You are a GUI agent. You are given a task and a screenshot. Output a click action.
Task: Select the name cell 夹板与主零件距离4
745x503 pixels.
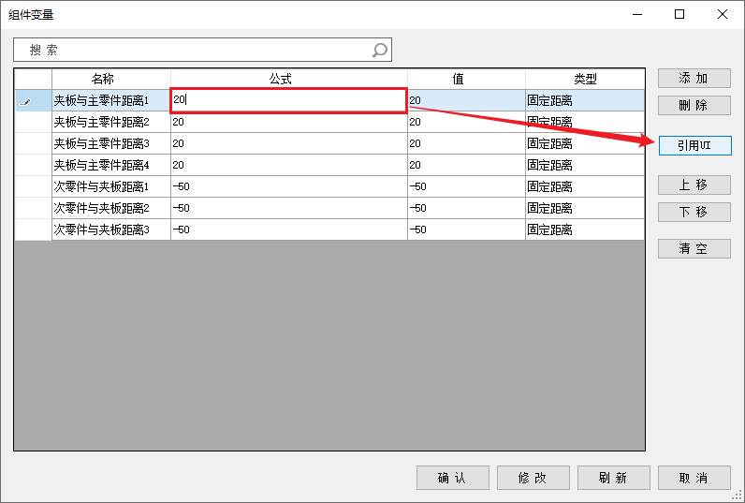(111, 165)
